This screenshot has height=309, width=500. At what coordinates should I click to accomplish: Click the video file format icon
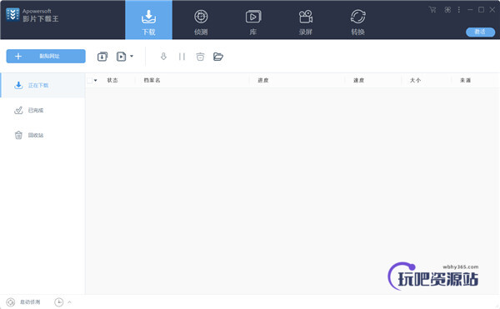(x=121, y=57)
